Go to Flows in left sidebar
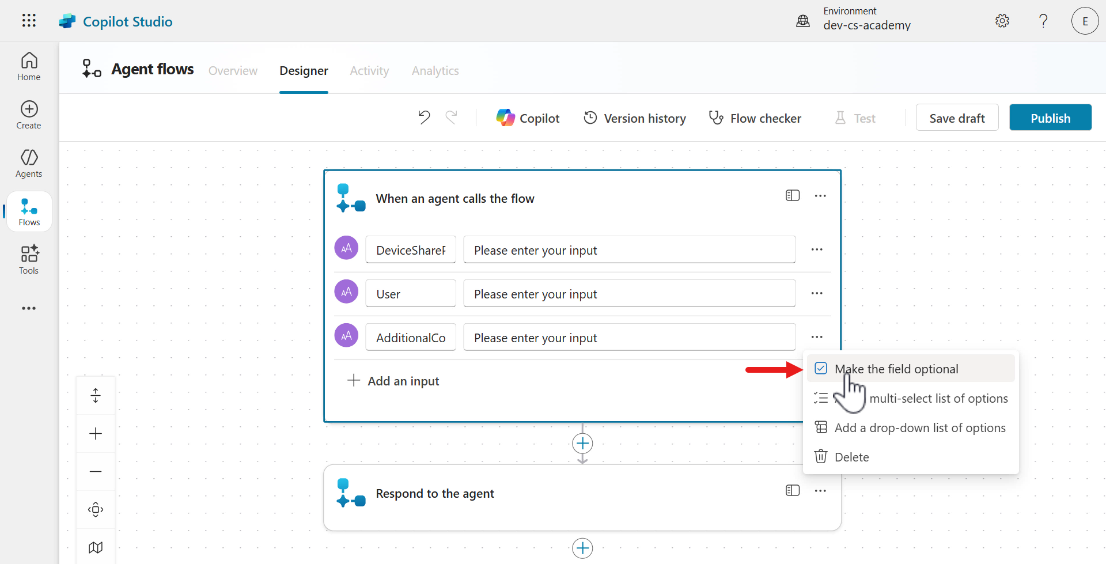Image resolution: width=1106 pixels, height=564 pixels. click(29, 212)
